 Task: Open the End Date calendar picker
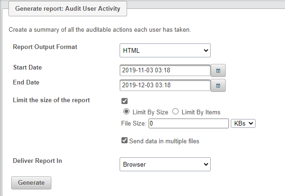pos(218,86)
